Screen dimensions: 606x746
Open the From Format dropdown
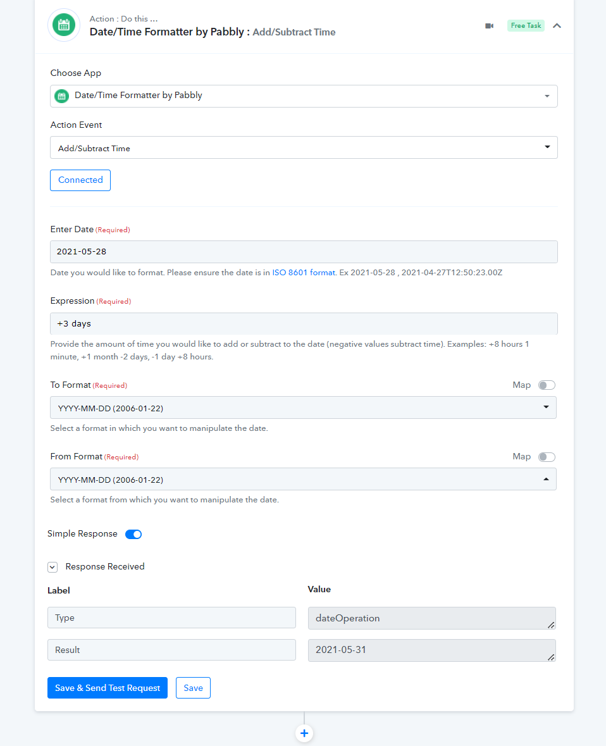[x=303, y=479]
